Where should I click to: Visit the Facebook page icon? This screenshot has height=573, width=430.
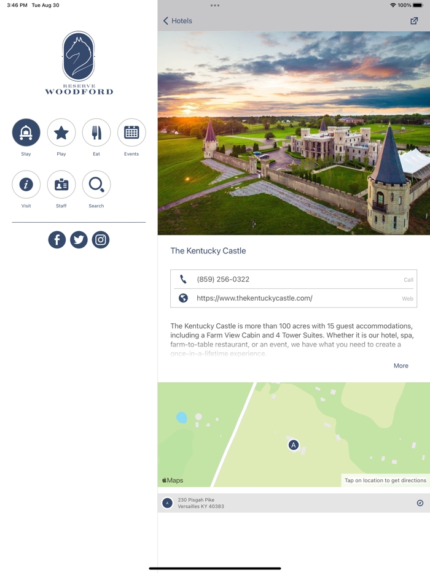tap(57, 240)
